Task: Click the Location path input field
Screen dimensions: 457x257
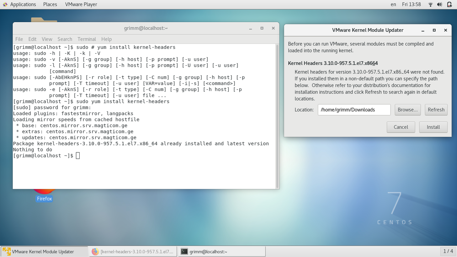Action: (x=354, y=110)
